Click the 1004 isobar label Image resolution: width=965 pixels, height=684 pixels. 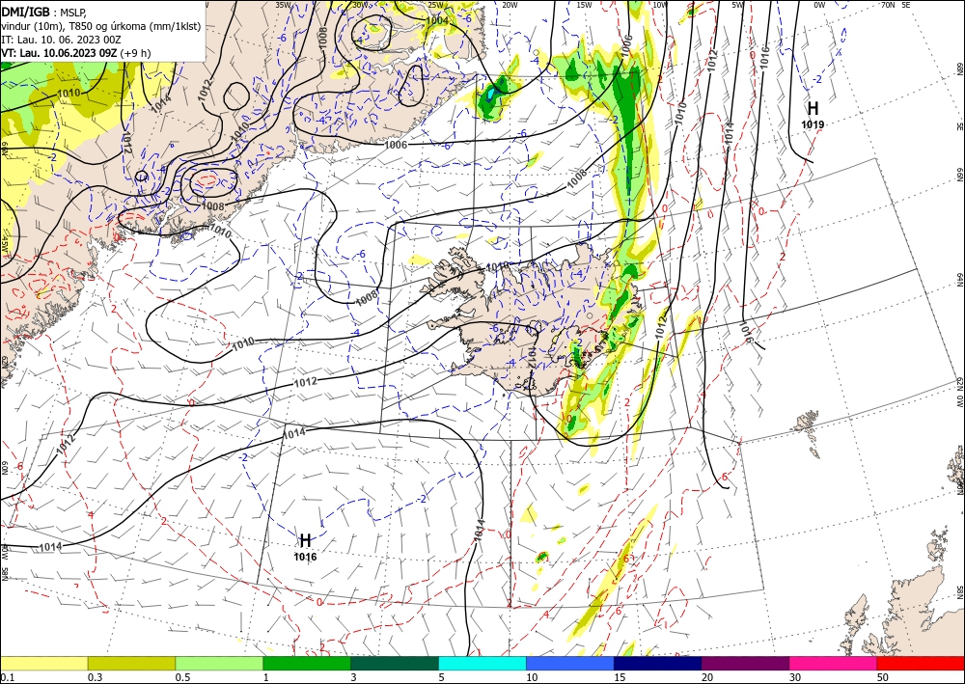(x=437, y=20)
